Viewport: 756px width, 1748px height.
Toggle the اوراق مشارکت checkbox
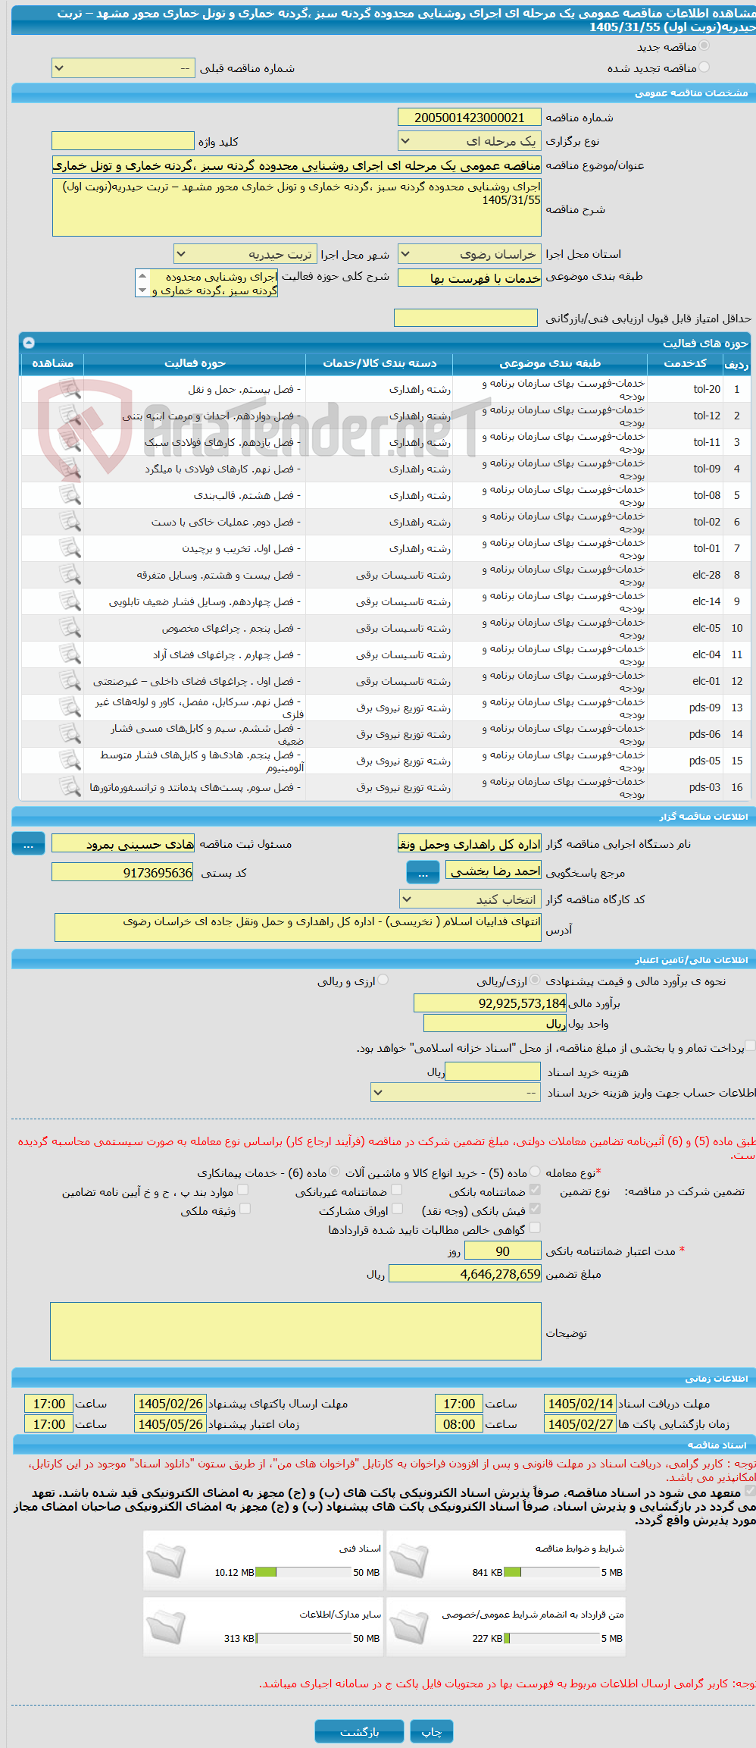click(x=396, y=1210)
